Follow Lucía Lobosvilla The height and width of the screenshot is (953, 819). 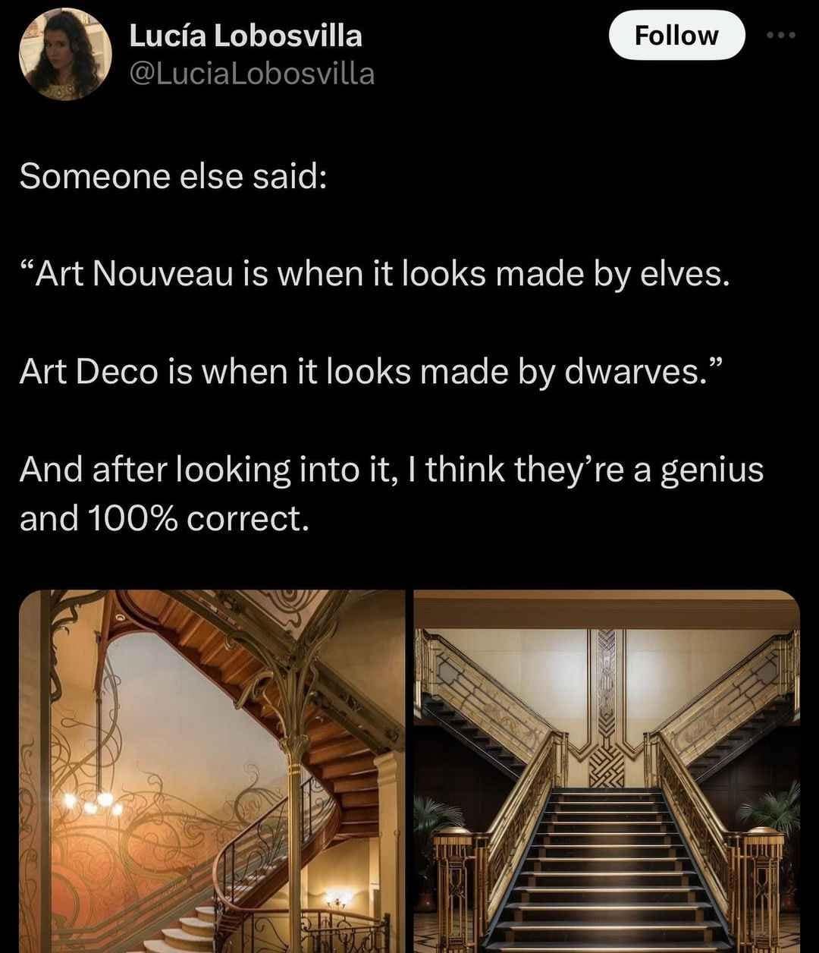pos(676,35)
